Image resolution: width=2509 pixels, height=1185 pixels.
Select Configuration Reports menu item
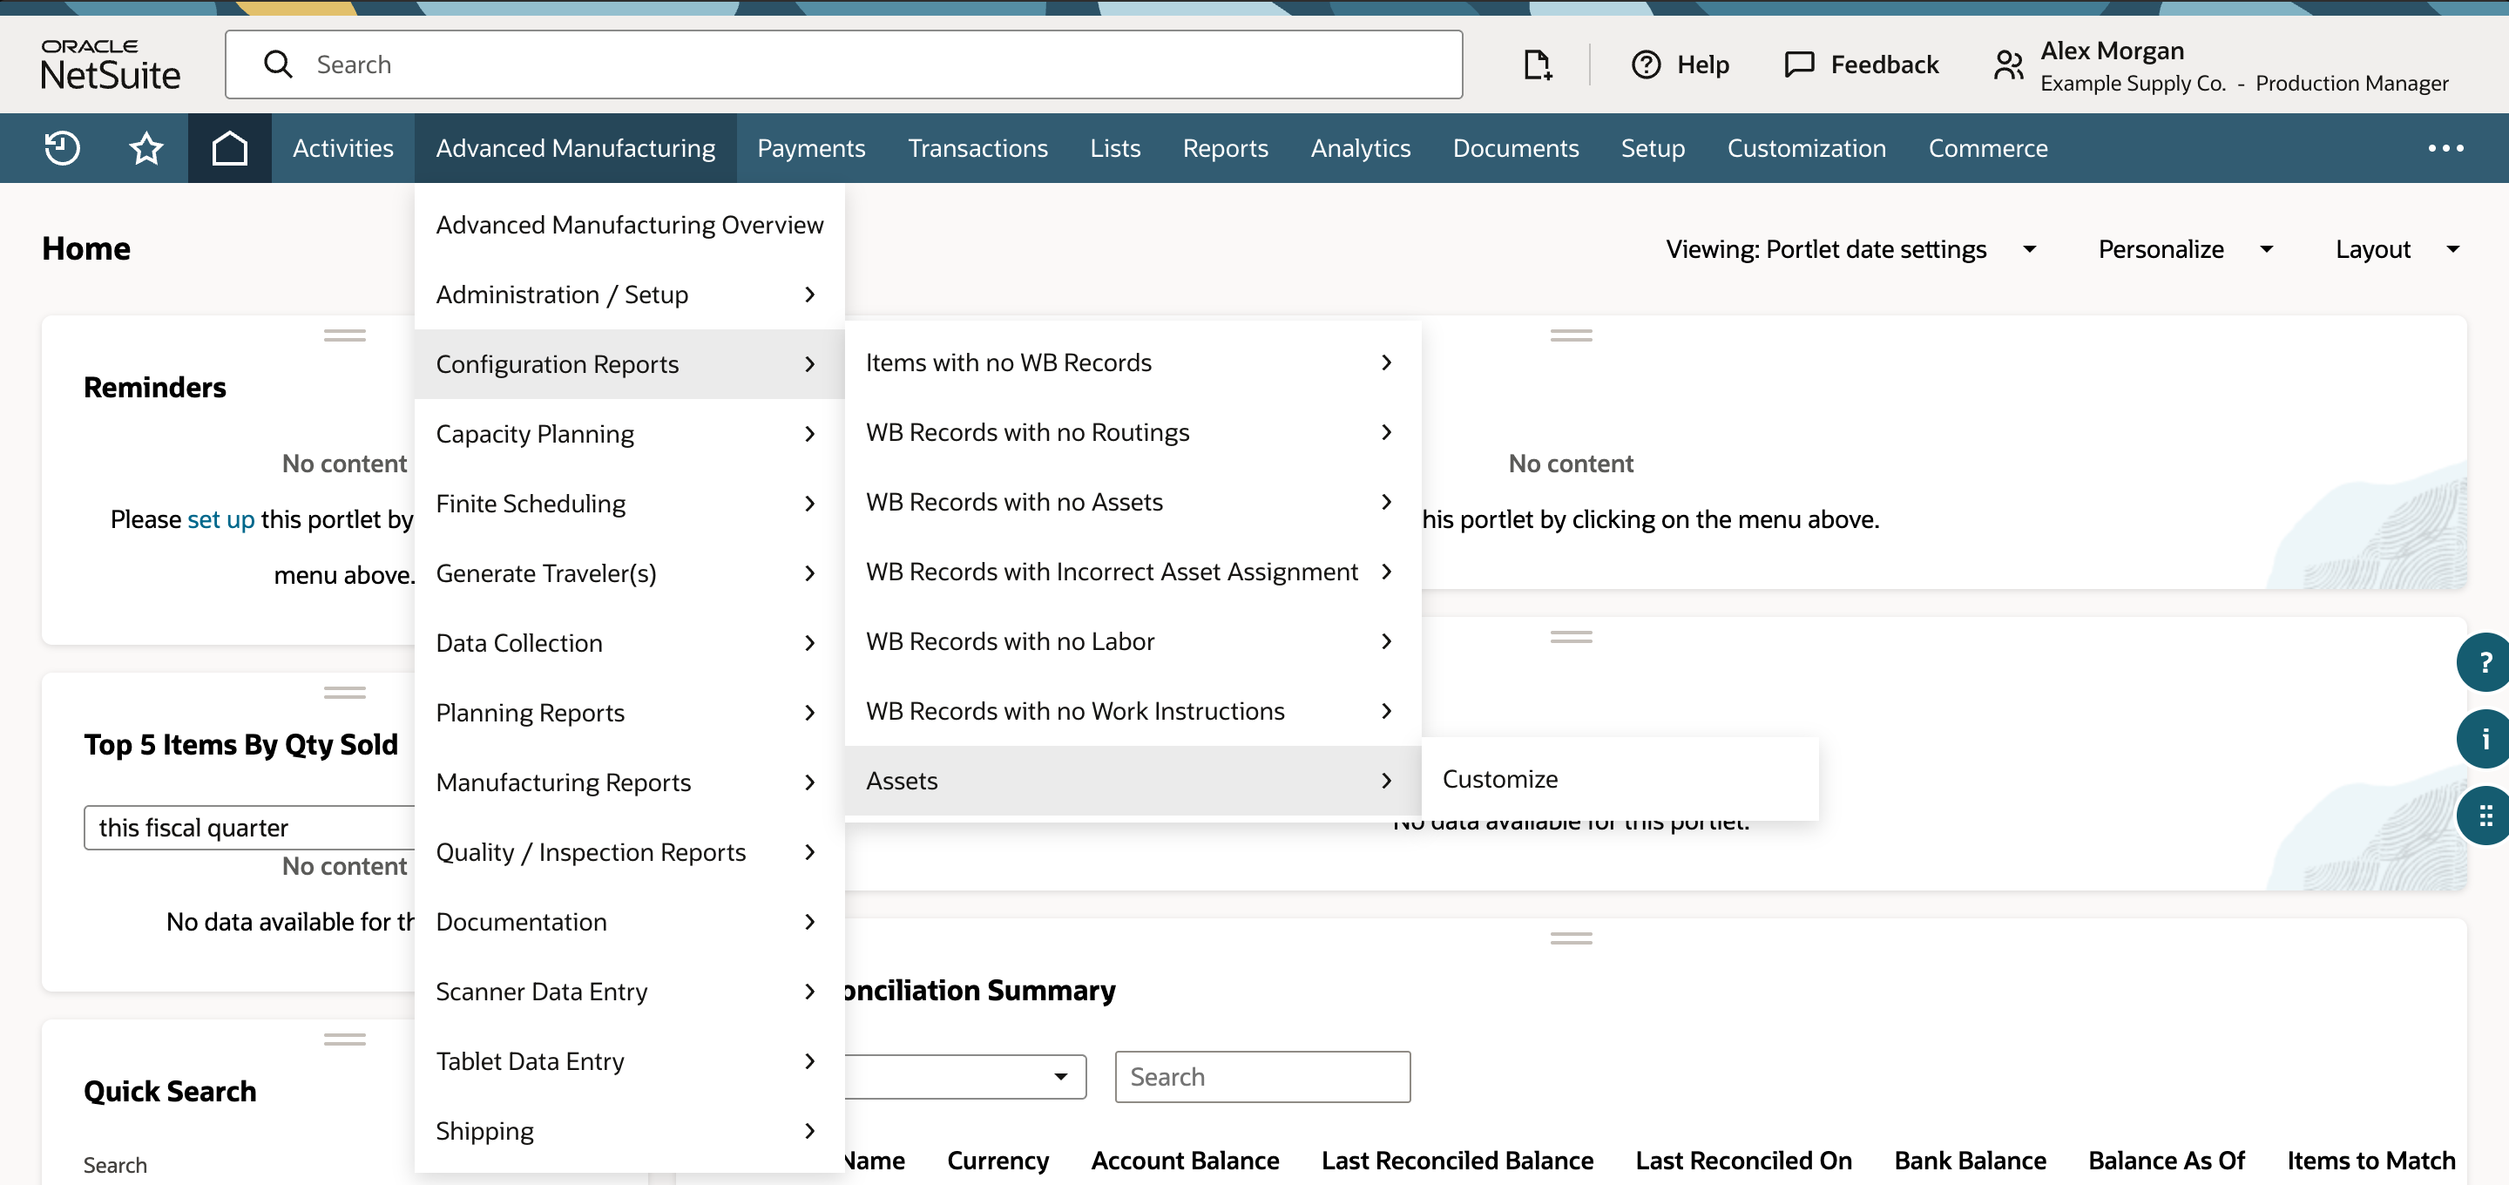click(x=629, y=364)
